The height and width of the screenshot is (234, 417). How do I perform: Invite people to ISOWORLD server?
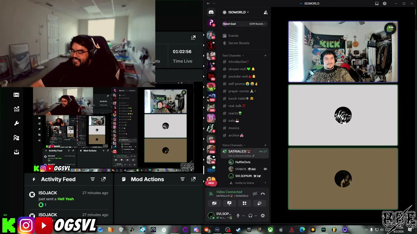266,12
